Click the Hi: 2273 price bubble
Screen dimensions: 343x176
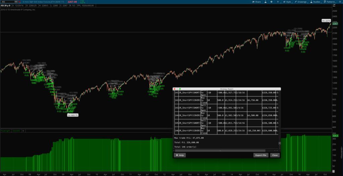326,20
